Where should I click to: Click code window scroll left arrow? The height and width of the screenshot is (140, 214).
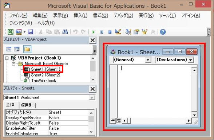pyautogui.click(x=124, y=121)
